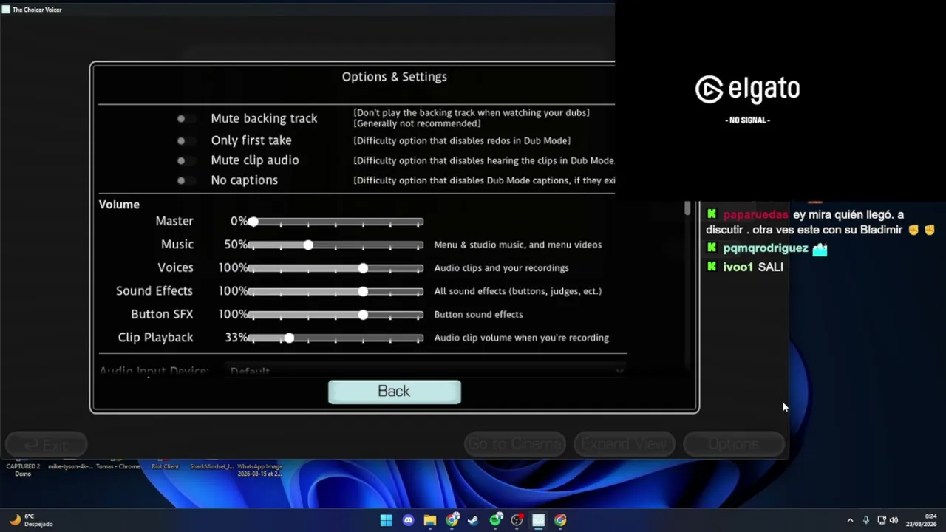Click the volume tray icon
The image size is (946, 532).
(x=894, y=520)
